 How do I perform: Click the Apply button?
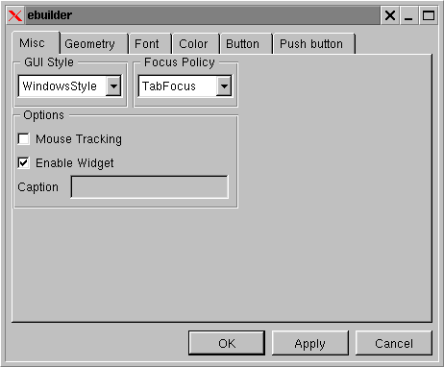[310, 343]
